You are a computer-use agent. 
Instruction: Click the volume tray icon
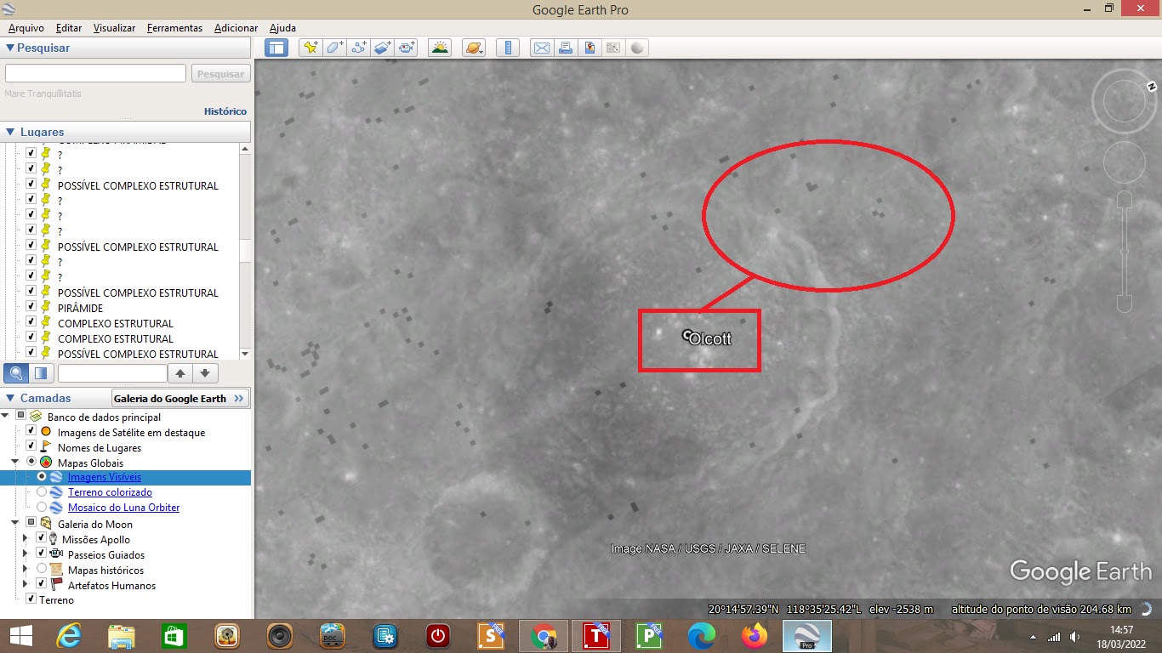(1075, 636)
